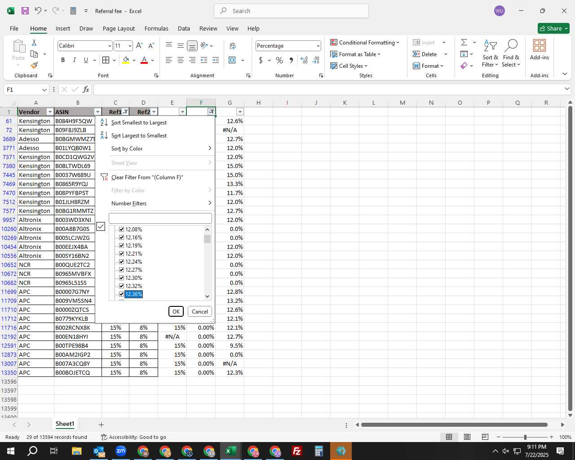Click the Save icon in title bar
The image size is (575, 460).
click(25, 11)
